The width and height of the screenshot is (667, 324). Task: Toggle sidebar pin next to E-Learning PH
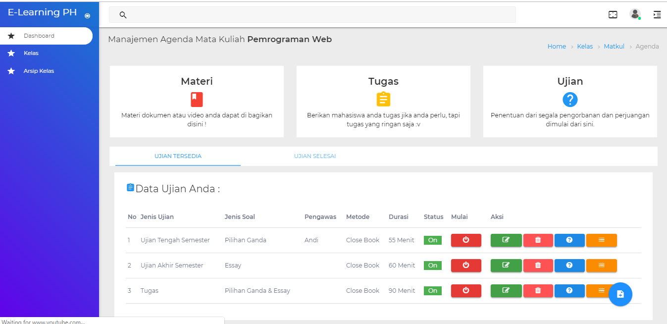tap(88, 16)
